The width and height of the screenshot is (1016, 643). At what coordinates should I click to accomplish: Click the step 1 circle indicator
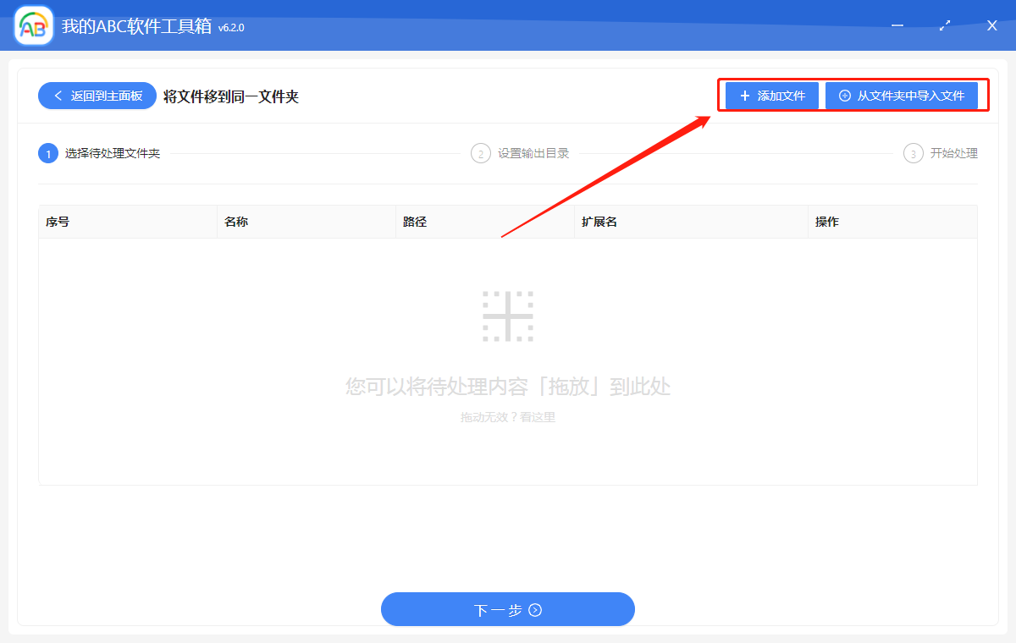click(48, 153)
